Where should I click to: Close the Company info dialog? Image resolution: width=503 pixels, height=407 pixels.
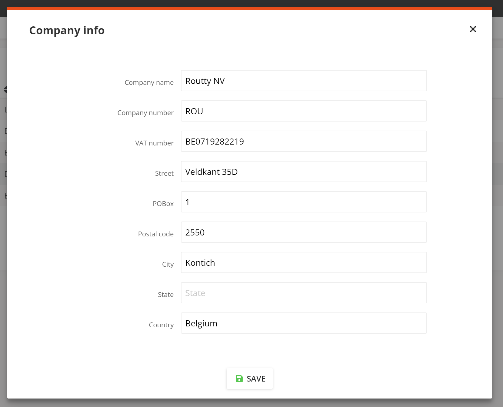[473, 29]
